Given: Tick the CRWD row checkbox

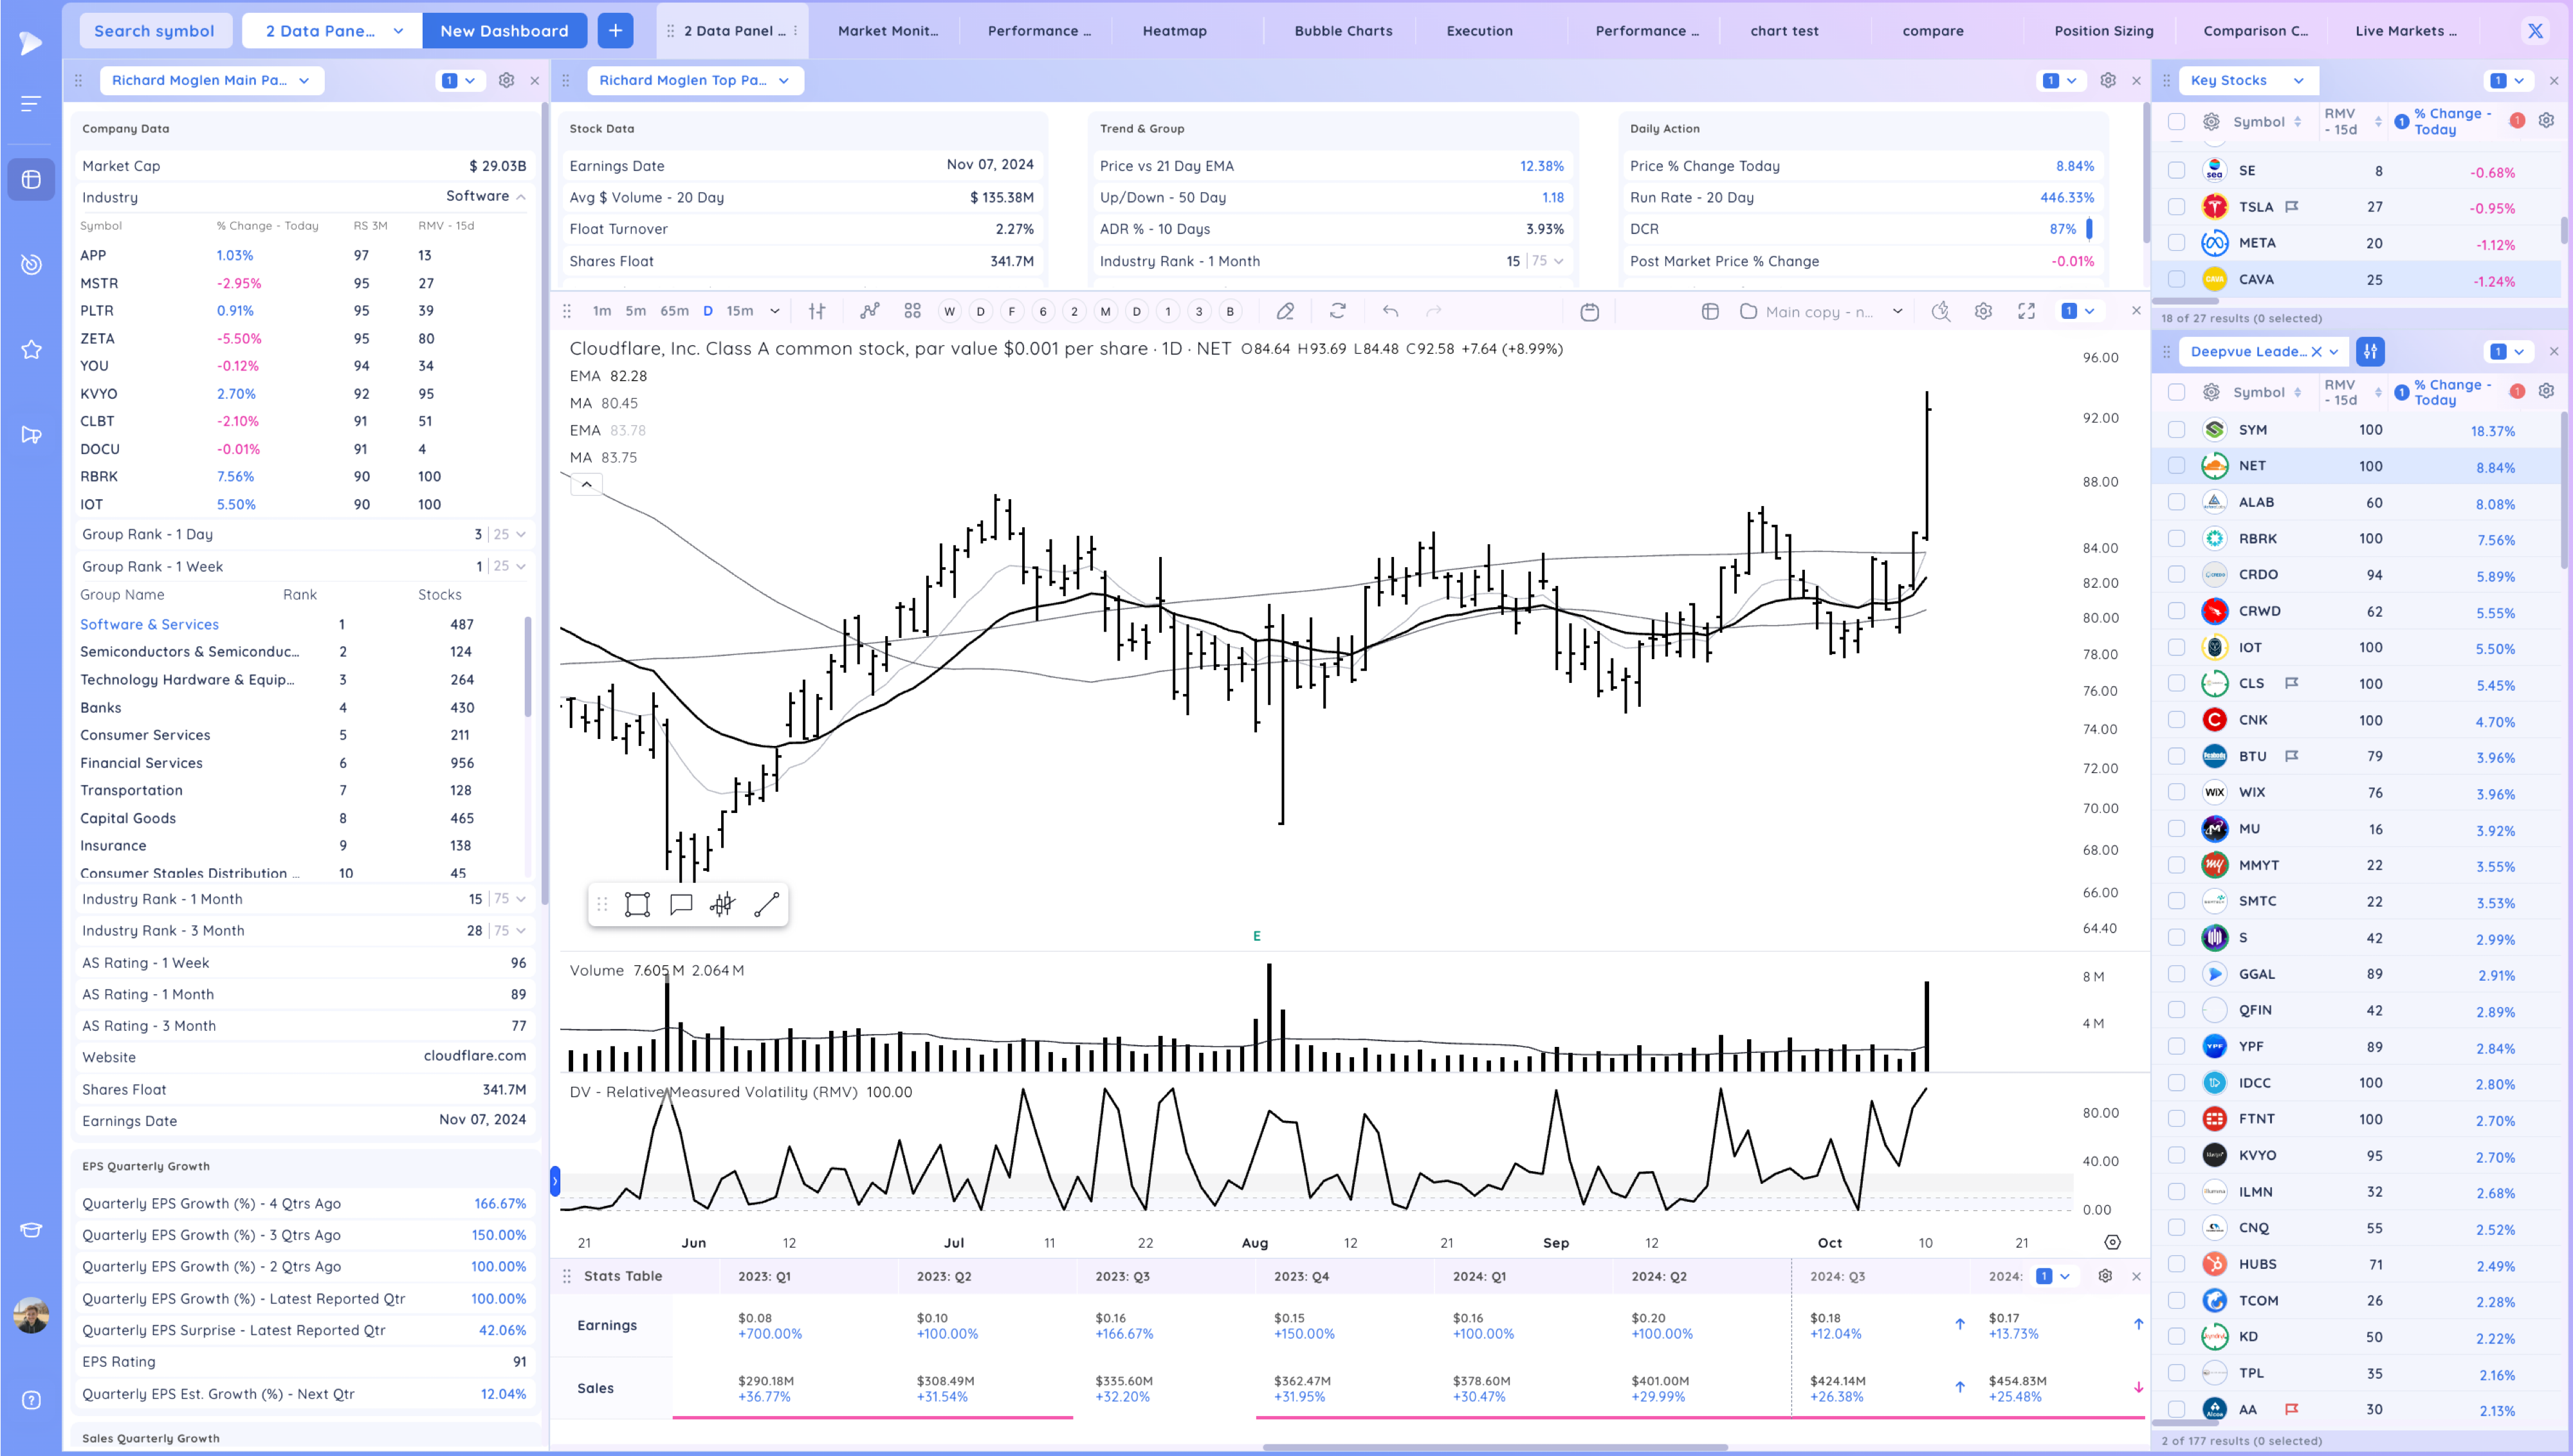Looking at the screenshot, I should click(2176, 611).
